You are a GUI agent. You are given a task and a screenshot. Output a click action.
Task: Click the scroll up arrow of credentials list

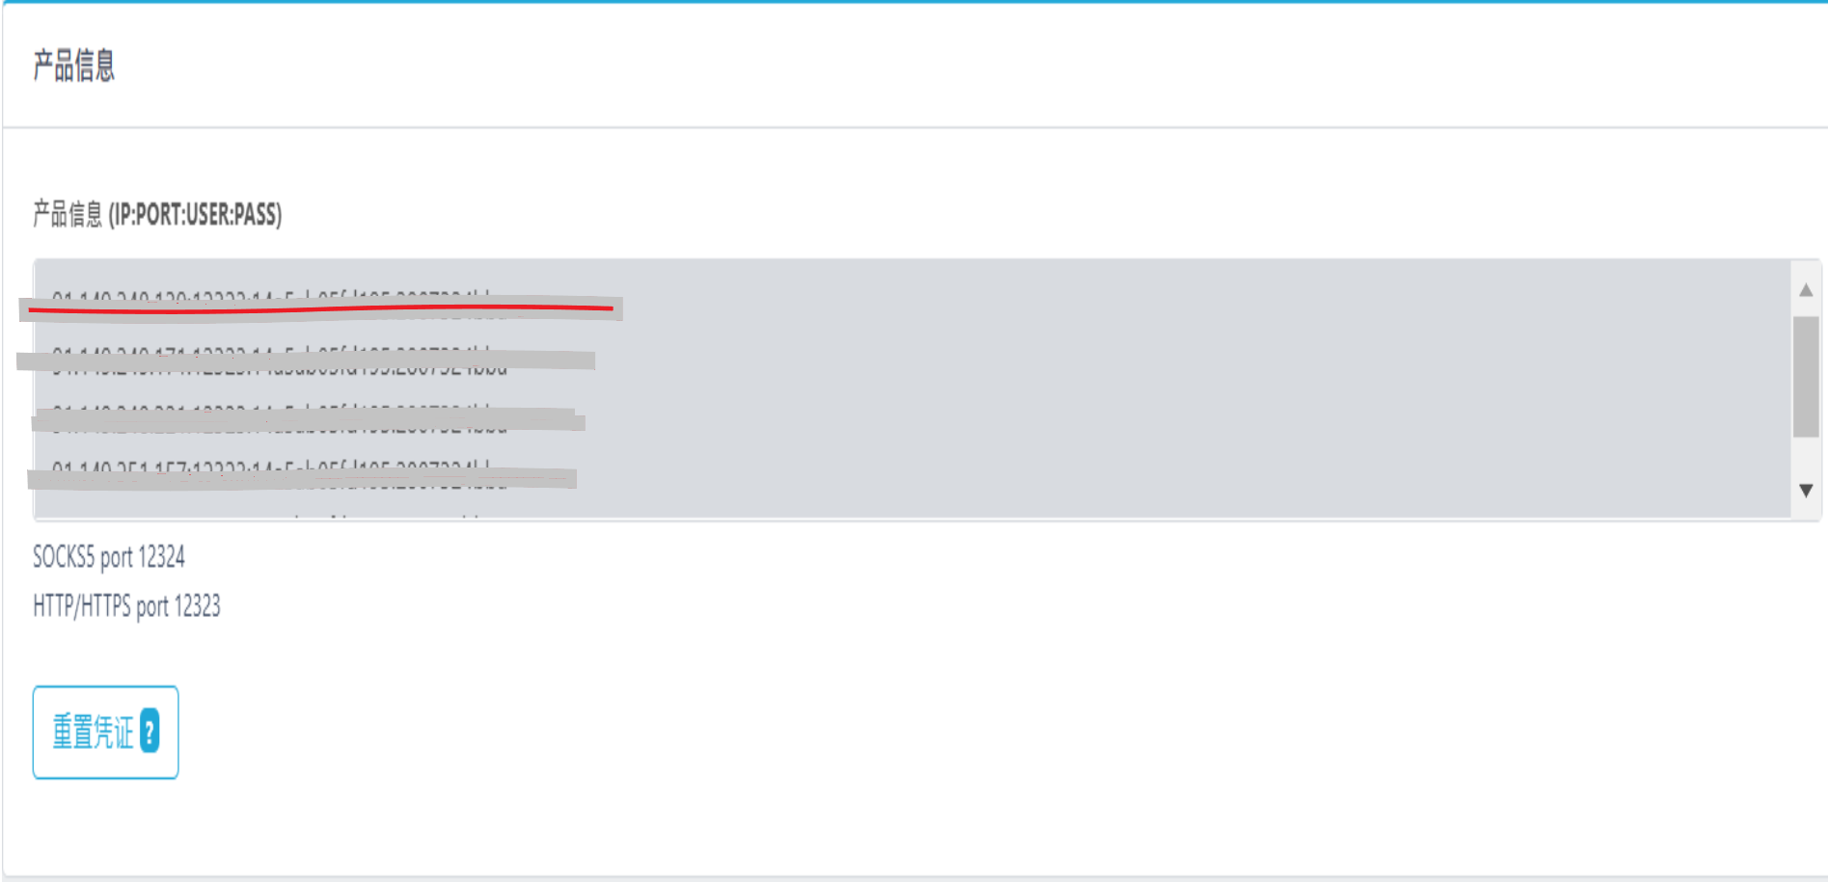click(1806, 289)
